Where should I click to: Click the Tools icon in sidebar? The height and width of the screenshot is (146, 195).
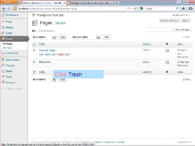(3, 77)
